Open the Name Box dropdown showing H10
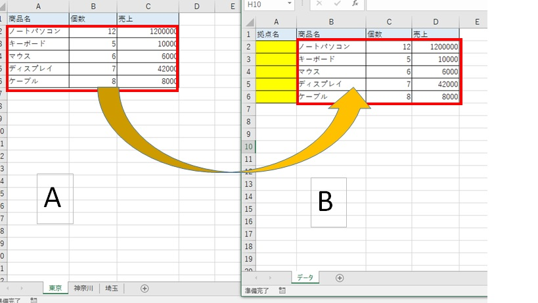Viewport: 538px width, 303px height. (290, 4)
